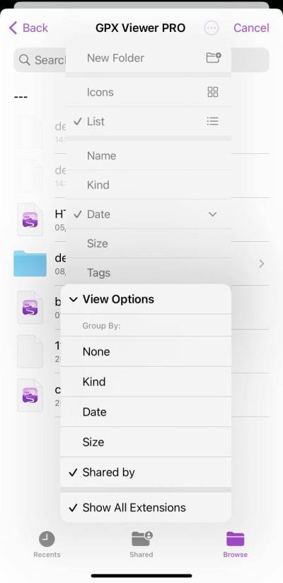Click the first purple GPX file icon
This screenshot has width=283, height=583.
(30, 220)
